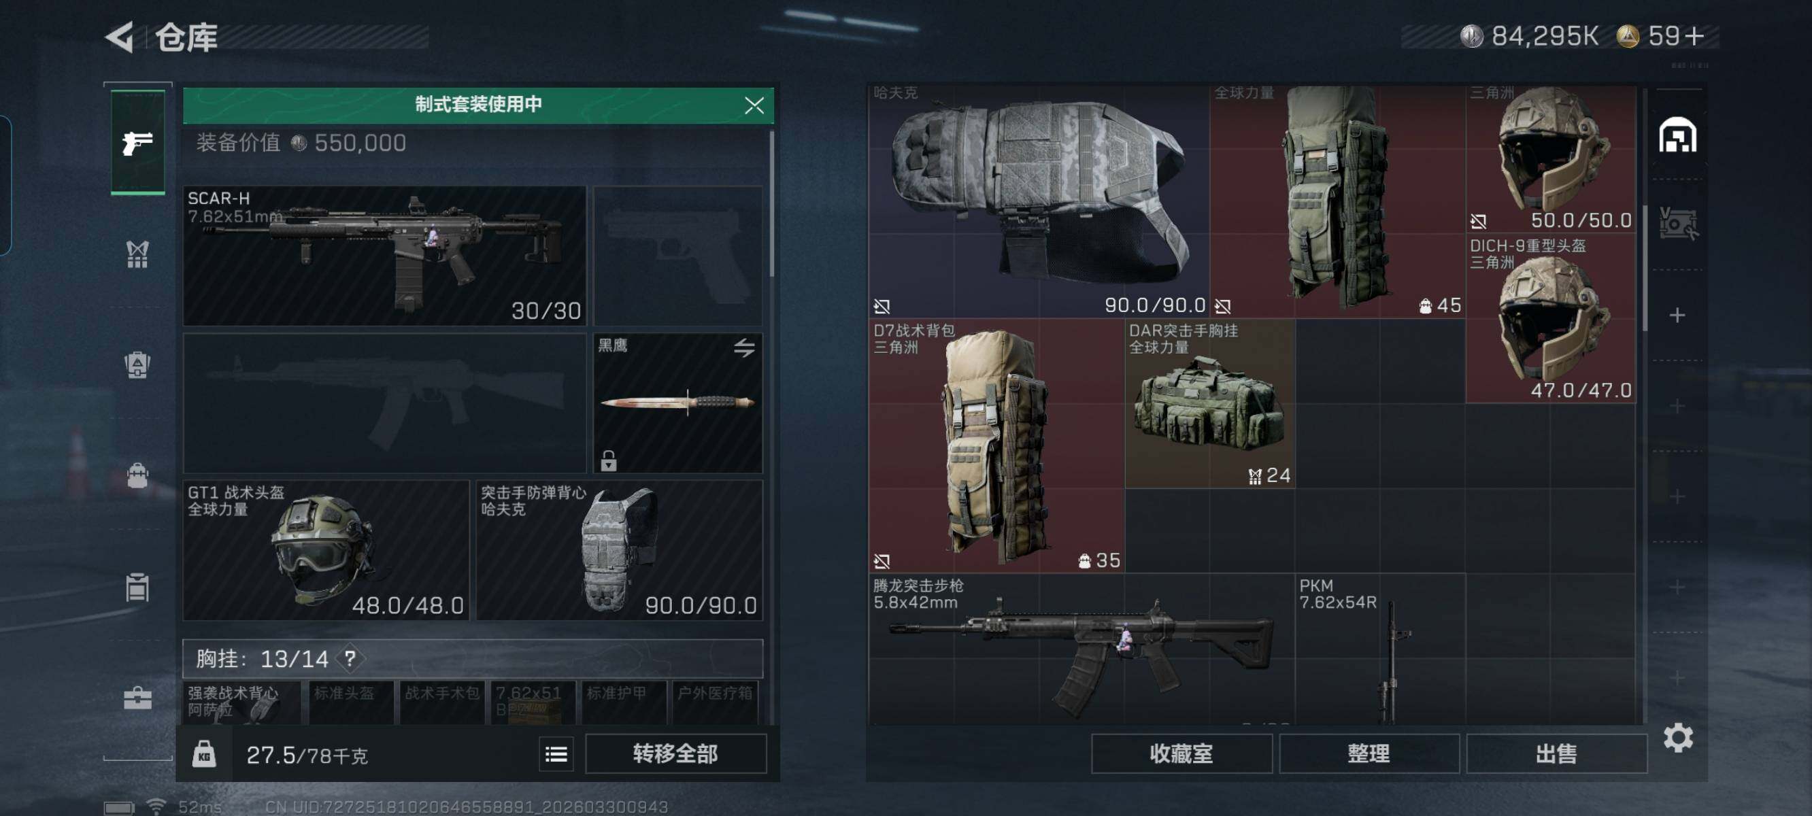
Task: Open the 收藏室 collection room
Action: tap(1181, 753)
